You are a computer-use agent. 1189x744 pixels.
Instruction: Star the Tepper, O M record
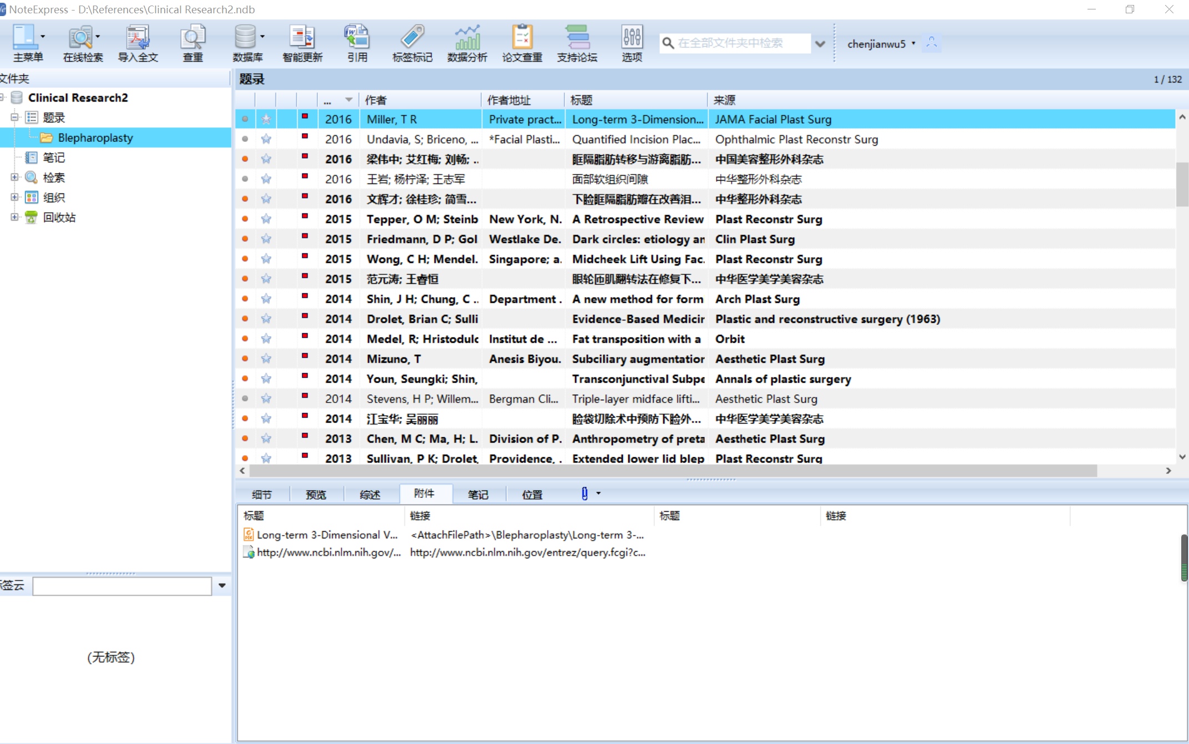tap(266, 219)
